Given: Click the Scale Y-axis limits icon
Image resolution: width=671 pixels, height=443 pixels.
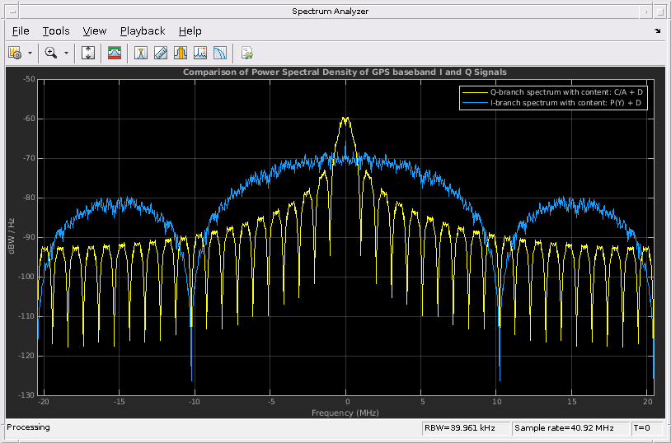Looking at the screenshot, I should [89, 54].
